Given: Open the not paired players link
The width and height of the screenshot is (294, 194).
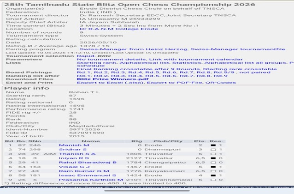Looking at the screenshot, I should pyautogui.click(x=255, y=73).
